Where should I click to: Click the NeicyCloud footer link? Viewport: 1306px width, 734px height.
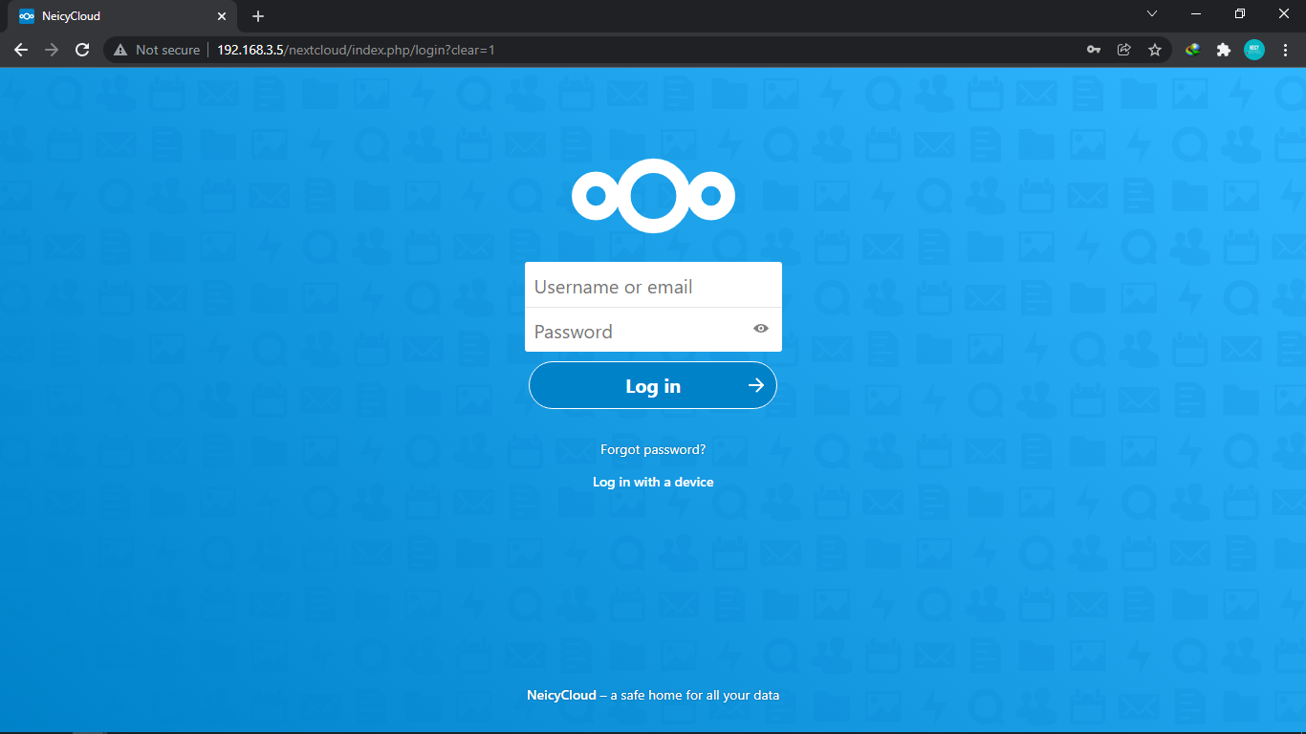(x=561, y=695)
